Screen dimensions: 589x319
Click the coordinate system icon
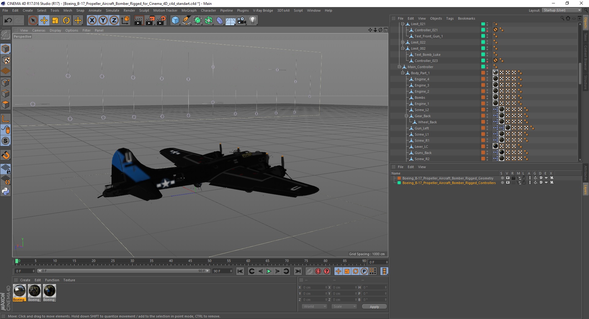(x=125, y=21)
